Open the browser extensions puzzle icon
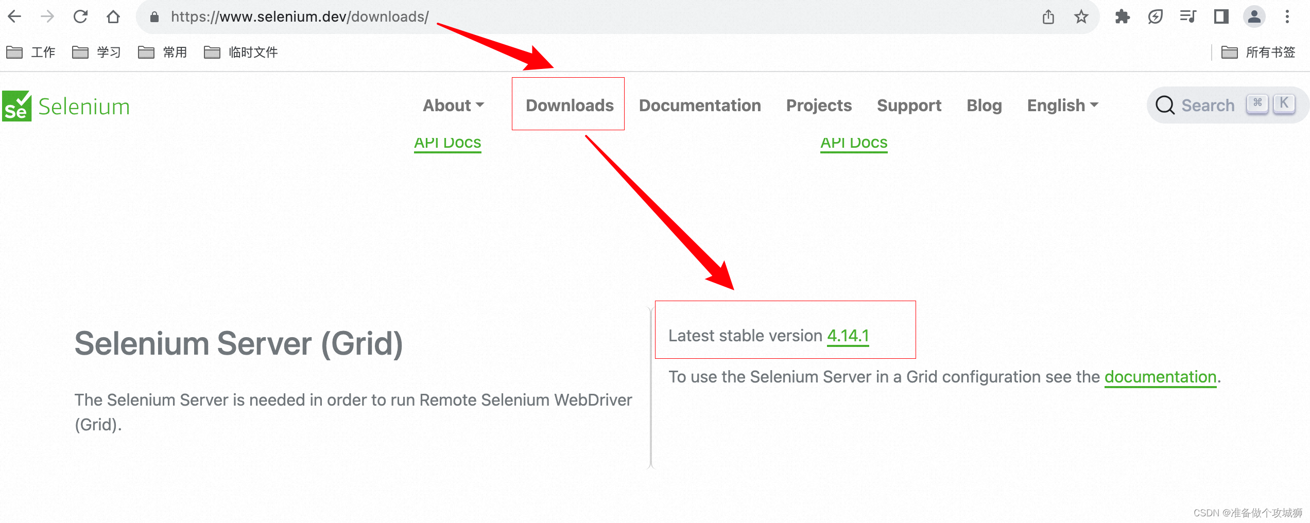This screenshot has height=523, width=1310. [x=1123, y=16]
